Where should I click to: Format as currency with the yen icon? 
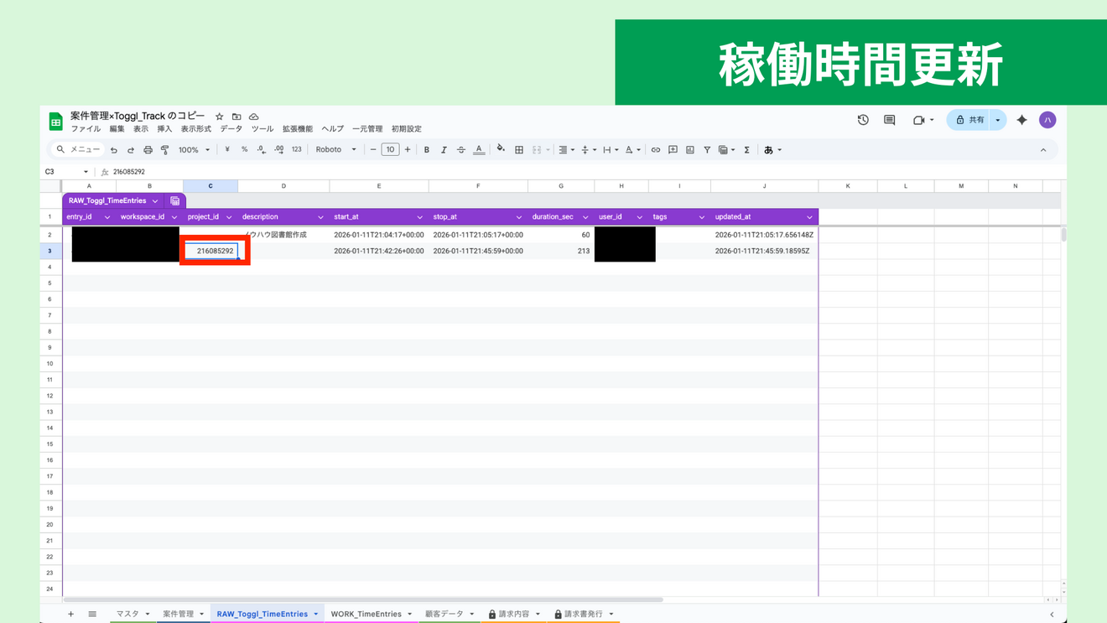click(227, 150)
